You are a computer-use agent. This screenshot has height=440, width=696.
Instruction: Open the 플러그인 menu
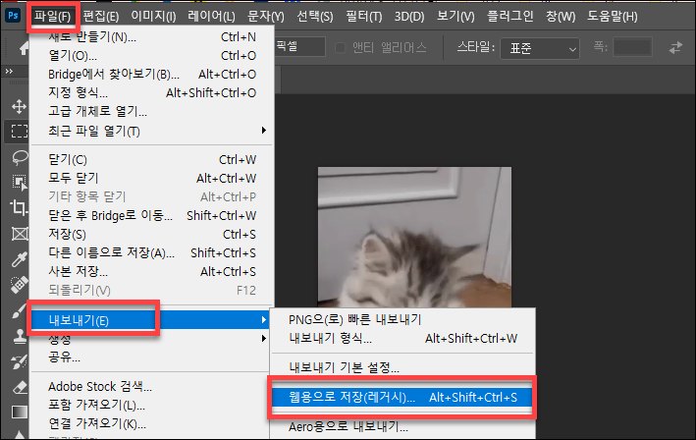pos(510,17)
